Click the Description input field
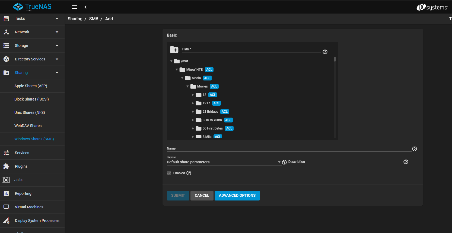 pos(345,162)
